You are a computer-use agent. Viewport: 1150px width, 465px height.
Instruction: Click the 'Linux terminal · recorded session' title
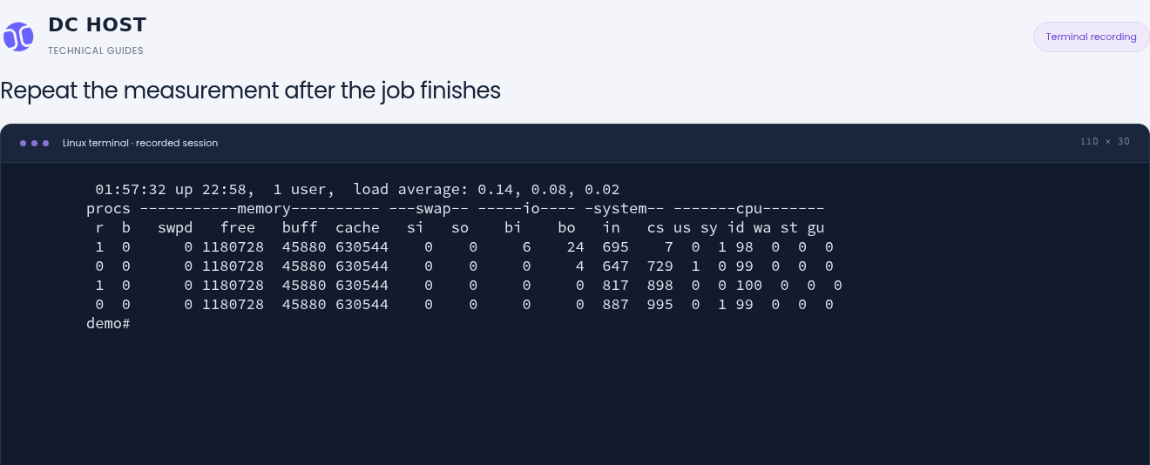pyautogui.click(x=140, y=143)
